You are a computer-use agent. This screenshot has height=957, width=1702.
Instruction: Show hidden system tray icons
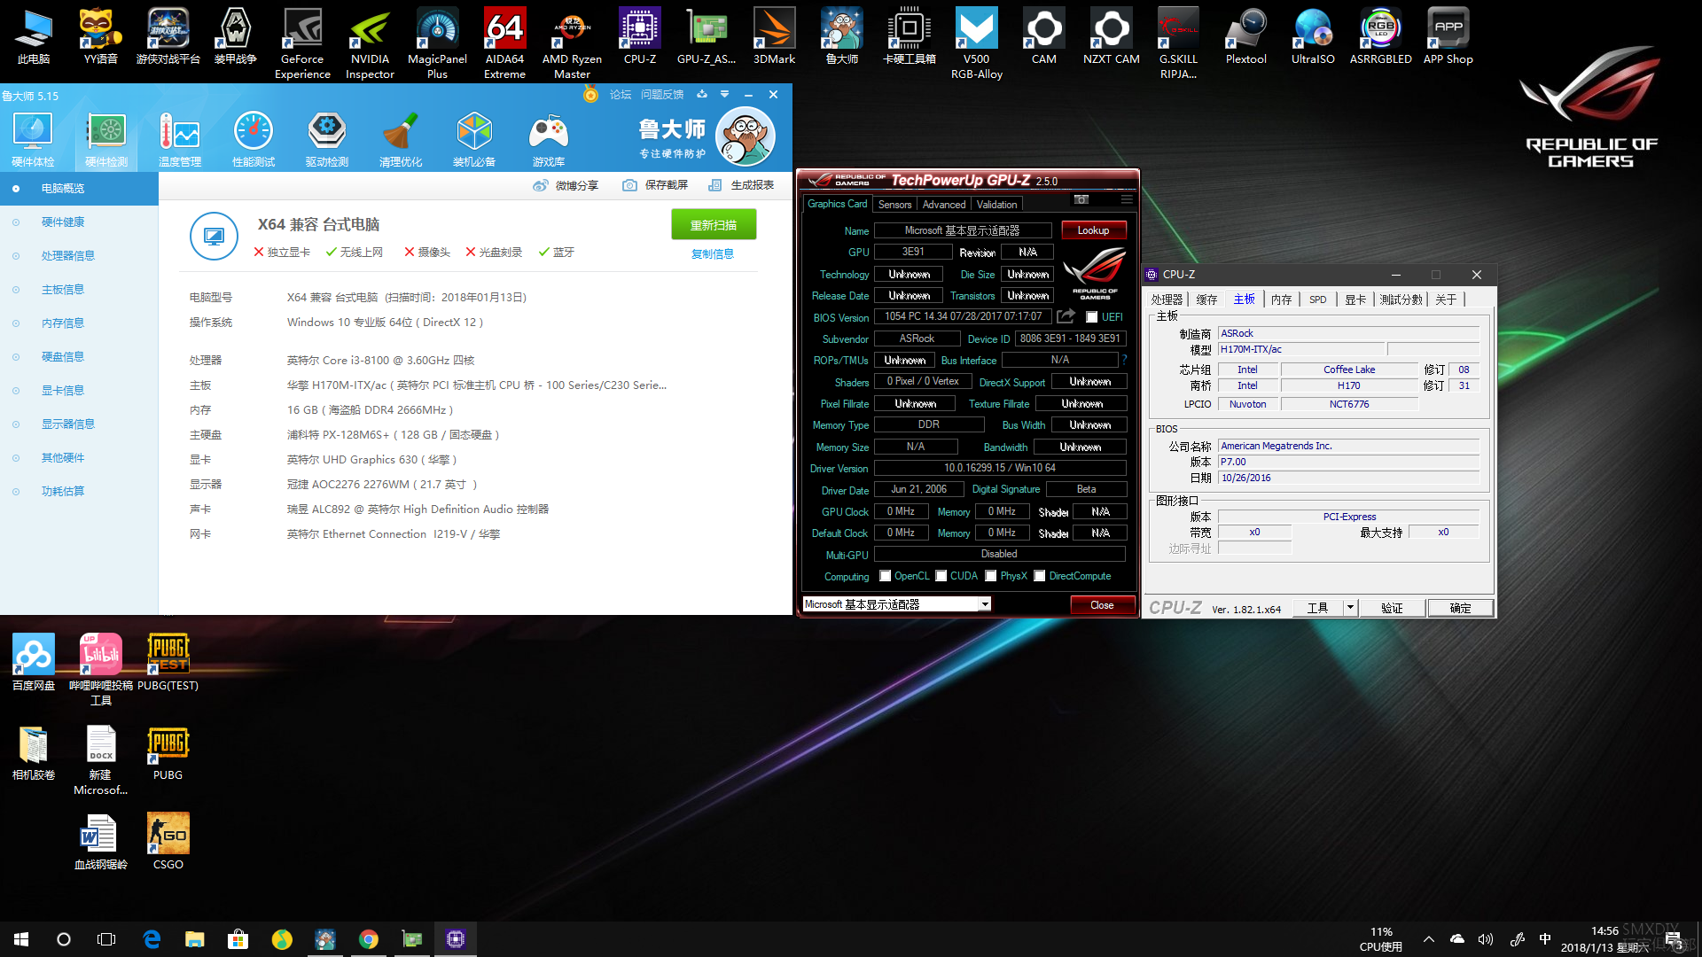(x=1428, y=939)
